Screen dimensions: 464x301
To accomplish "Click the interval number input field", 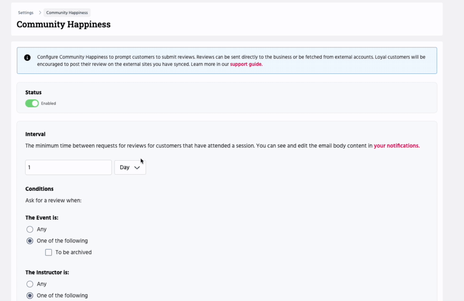I will click(68, 167).
